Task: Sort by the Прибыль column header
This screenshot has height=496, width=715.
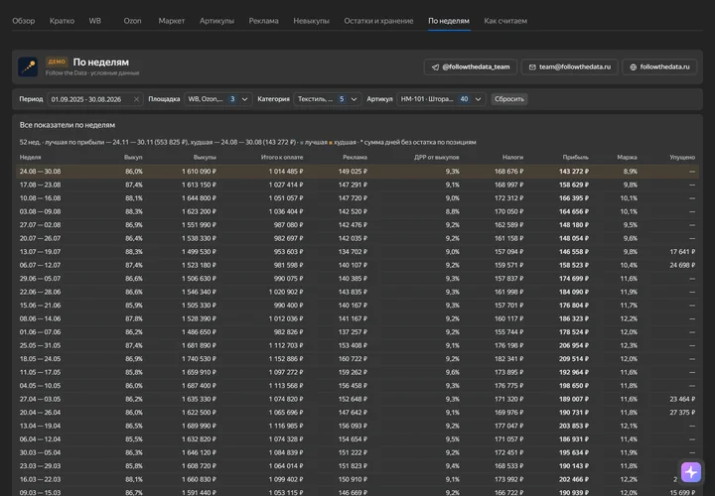Action: click(x=575, y=157)
